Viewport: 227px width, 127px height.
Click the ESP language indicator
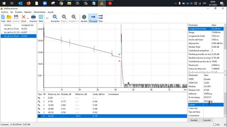click(x=204, y=3)
